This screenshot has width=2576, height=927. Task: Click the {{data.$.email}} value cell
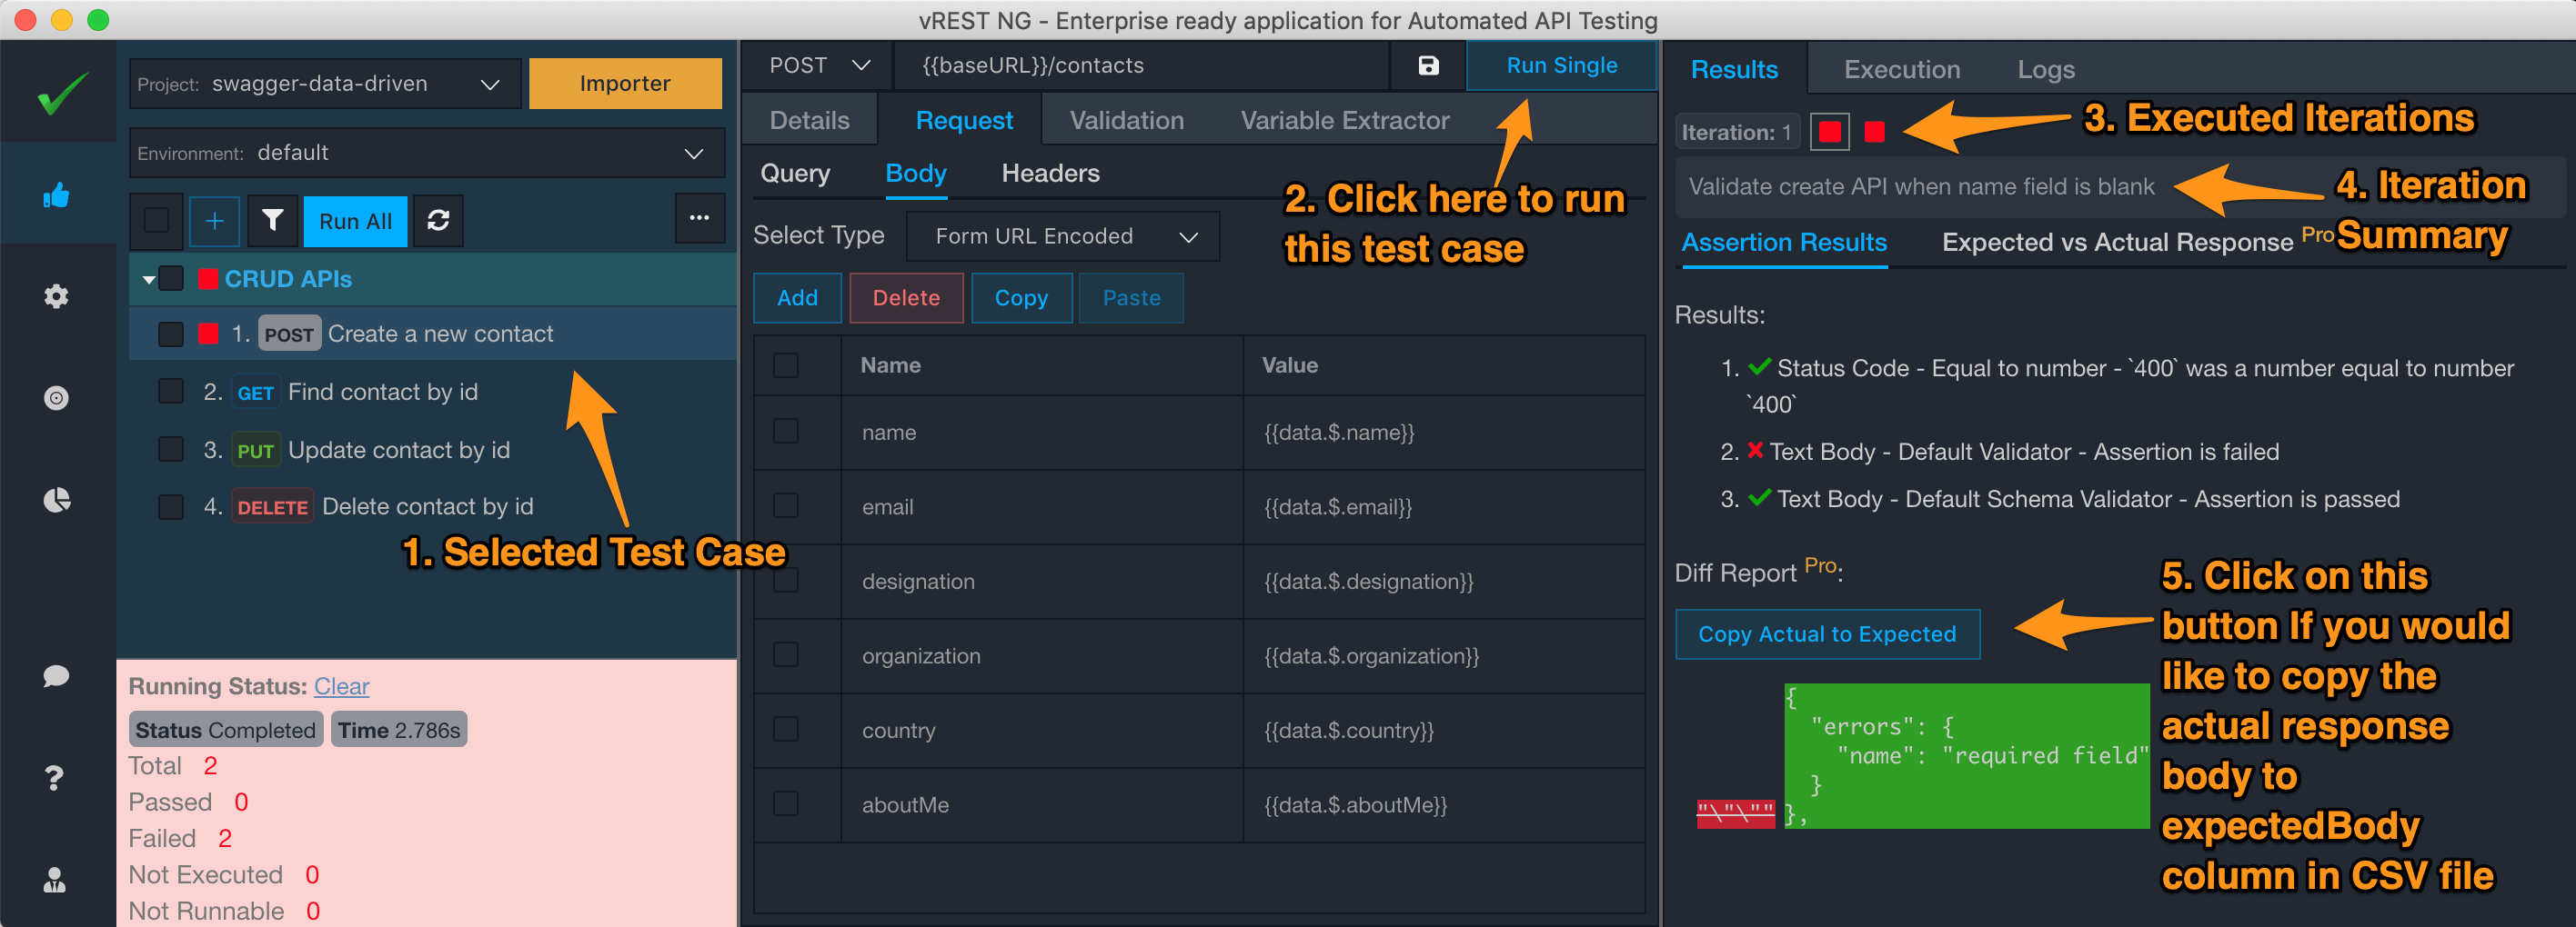(1443, 506)
